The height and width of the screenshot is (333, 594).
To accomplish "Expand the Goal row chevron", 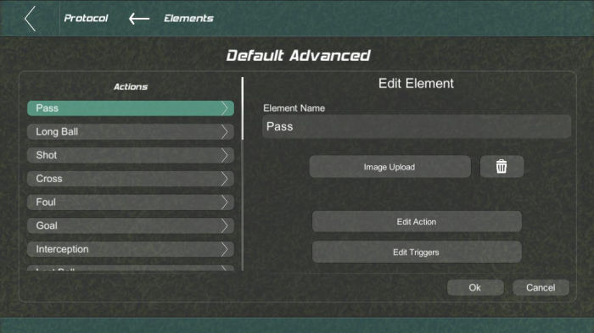I will click(x=225, y=225).
